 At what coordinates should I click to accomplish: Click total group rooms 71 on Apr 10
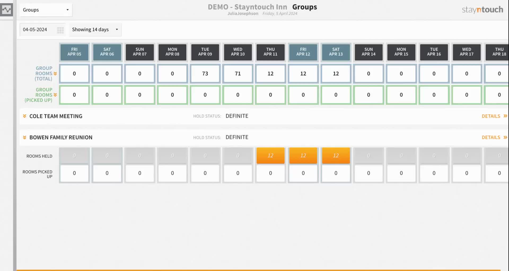238,74
